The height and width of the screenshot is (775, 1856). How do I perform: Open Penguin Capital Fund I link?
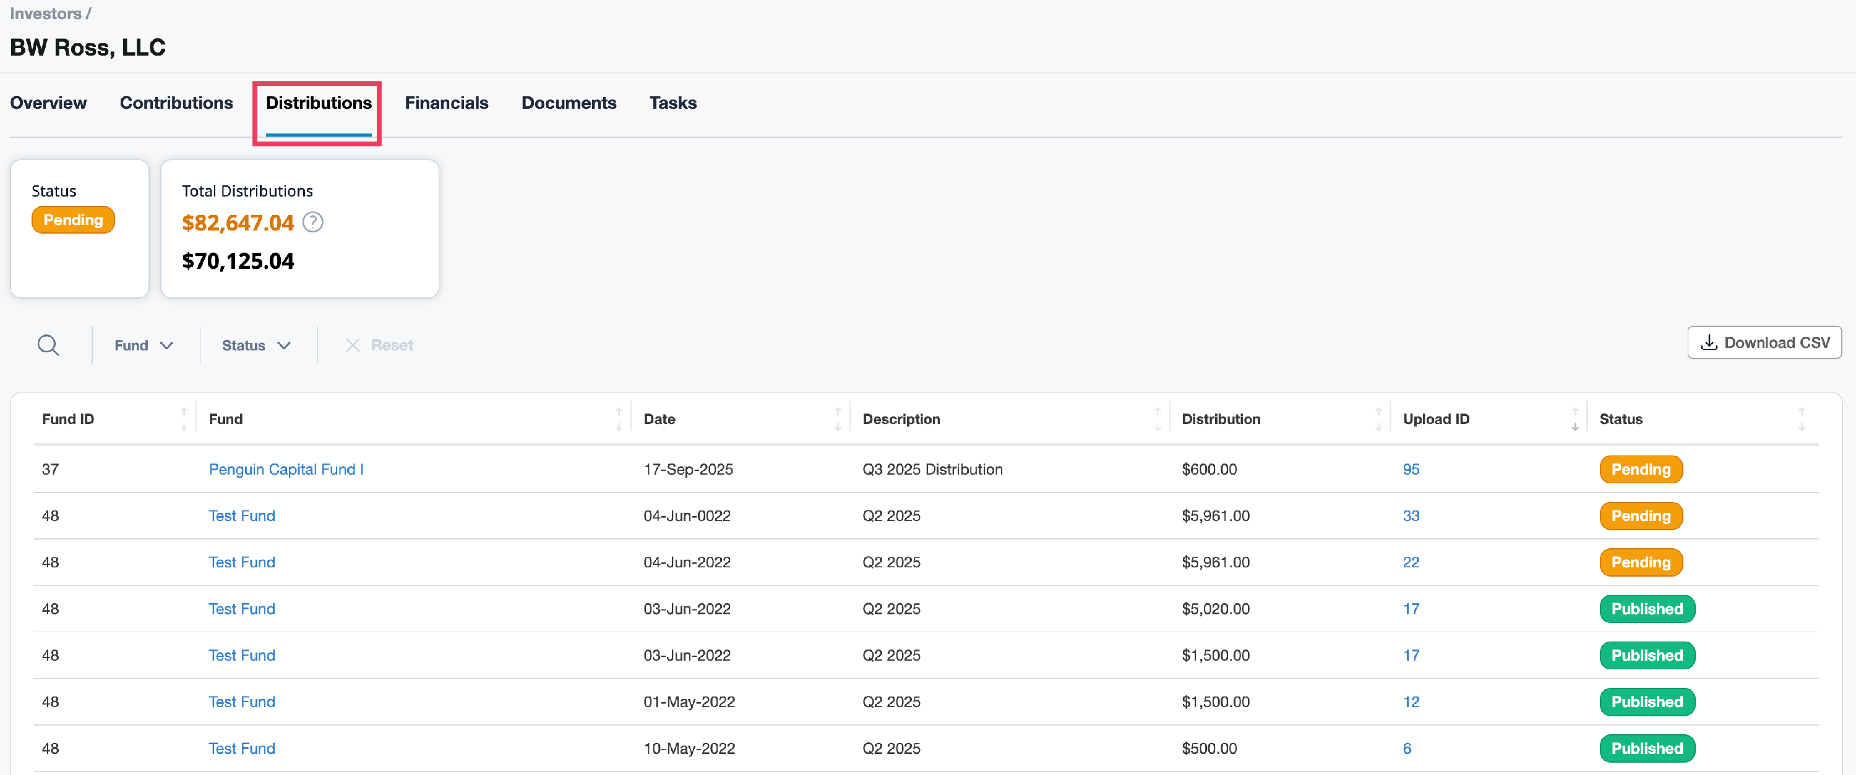(285, 469)
